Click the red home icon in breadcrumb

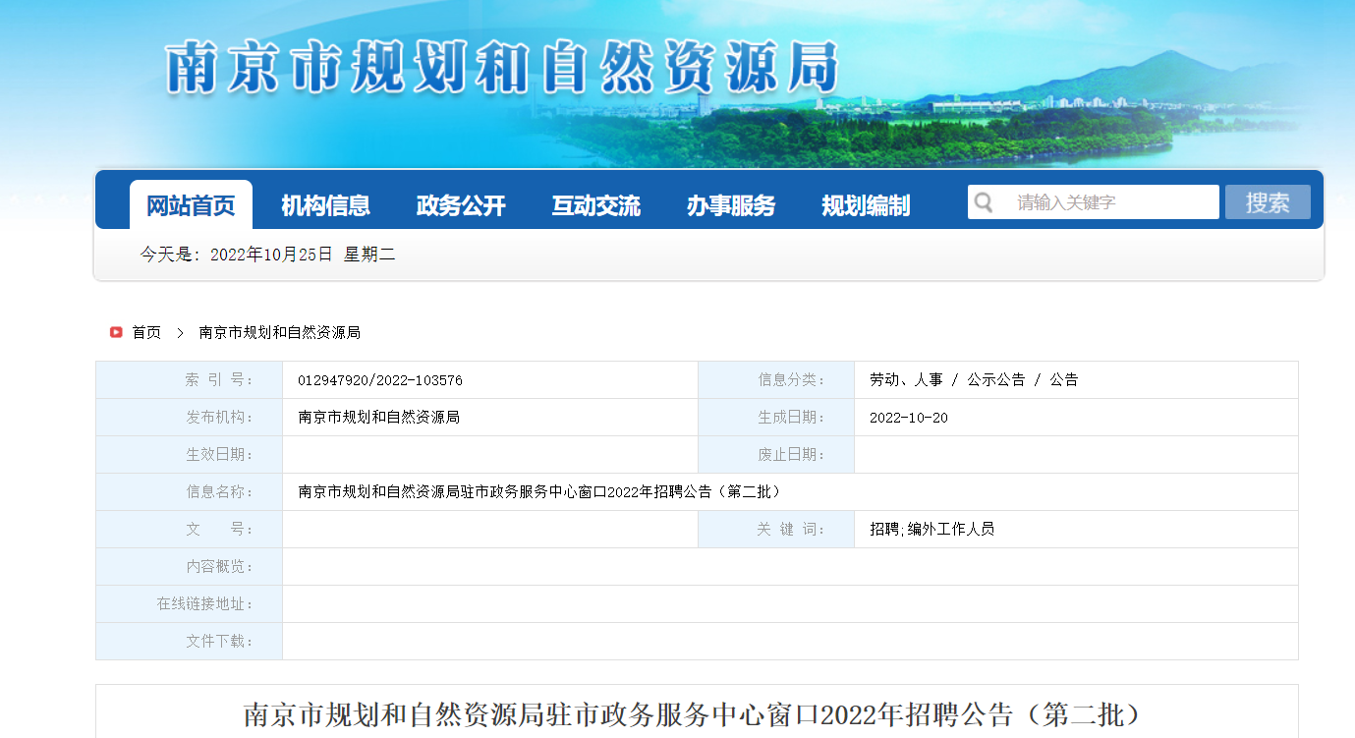tap(116, 332)
